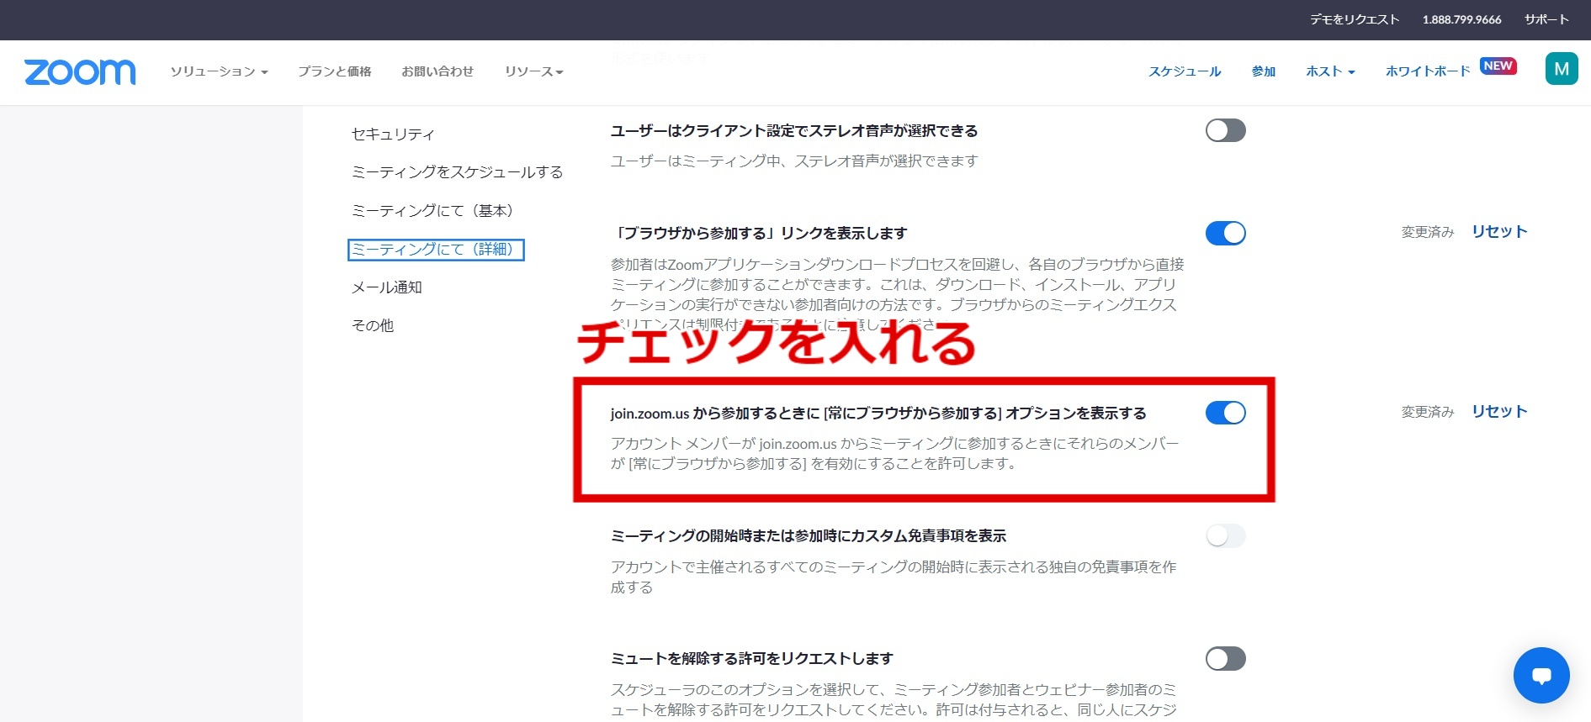Click the NEW badge beside ホワイトボード
Screen dimensions: 1591x722
pyautogui.click(x=1498, y=66)
